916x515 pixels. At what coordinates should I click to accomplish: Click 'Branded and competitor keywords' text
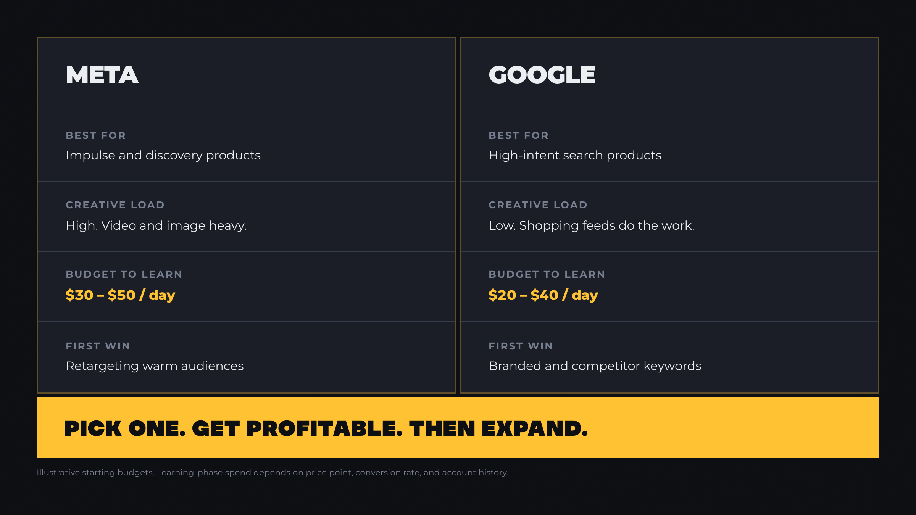click(595, 366)
